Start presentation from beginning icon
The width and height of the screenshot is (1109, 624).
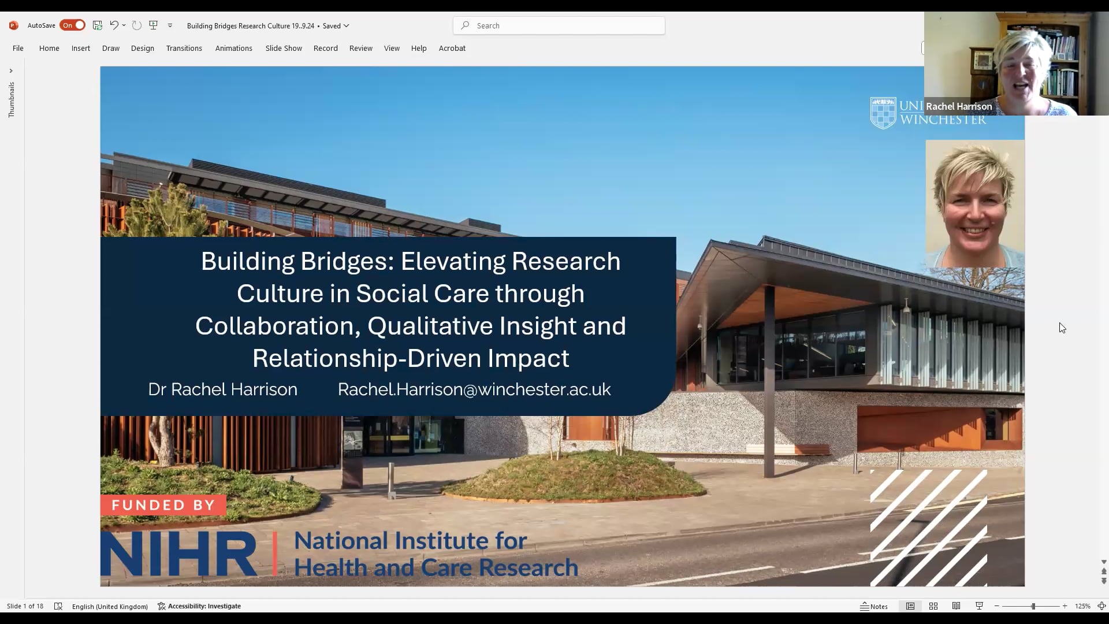tap(154, 25)
